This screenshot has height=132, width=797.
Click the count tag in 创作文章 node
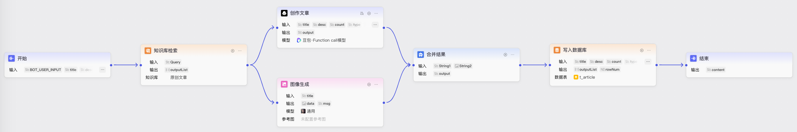tap(337, 25)
